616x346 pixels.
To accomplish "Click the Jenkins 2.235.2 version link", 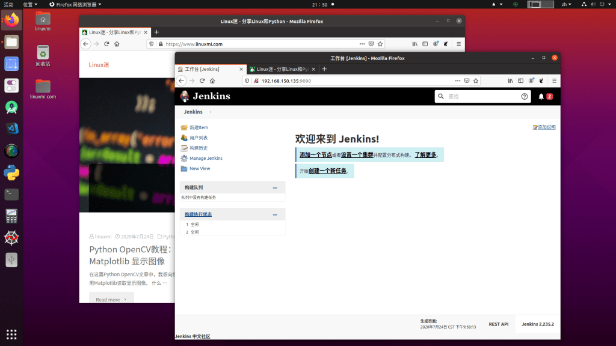I will point(537,324).
